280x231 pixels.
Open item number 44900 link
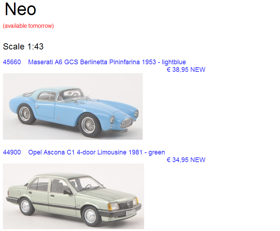click(x=12, y=152)
